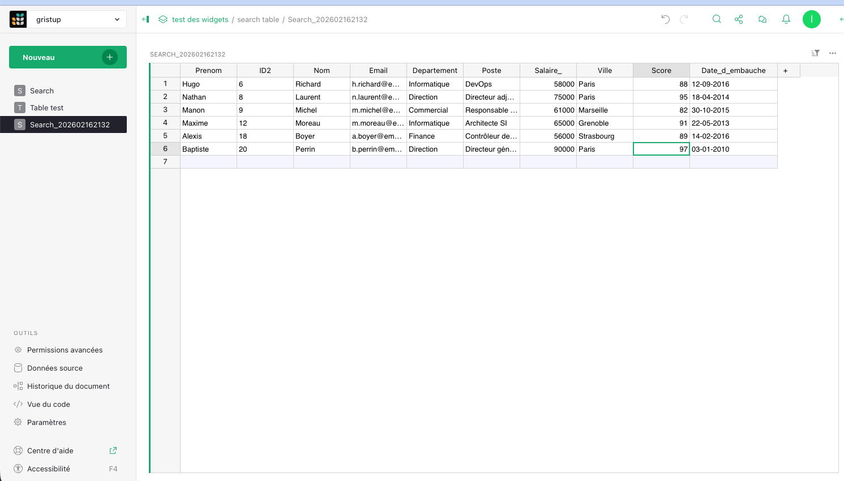Viewport: 844px width, 481px height.
Task: Open Historique du document
Action: [x=68, y=386]
